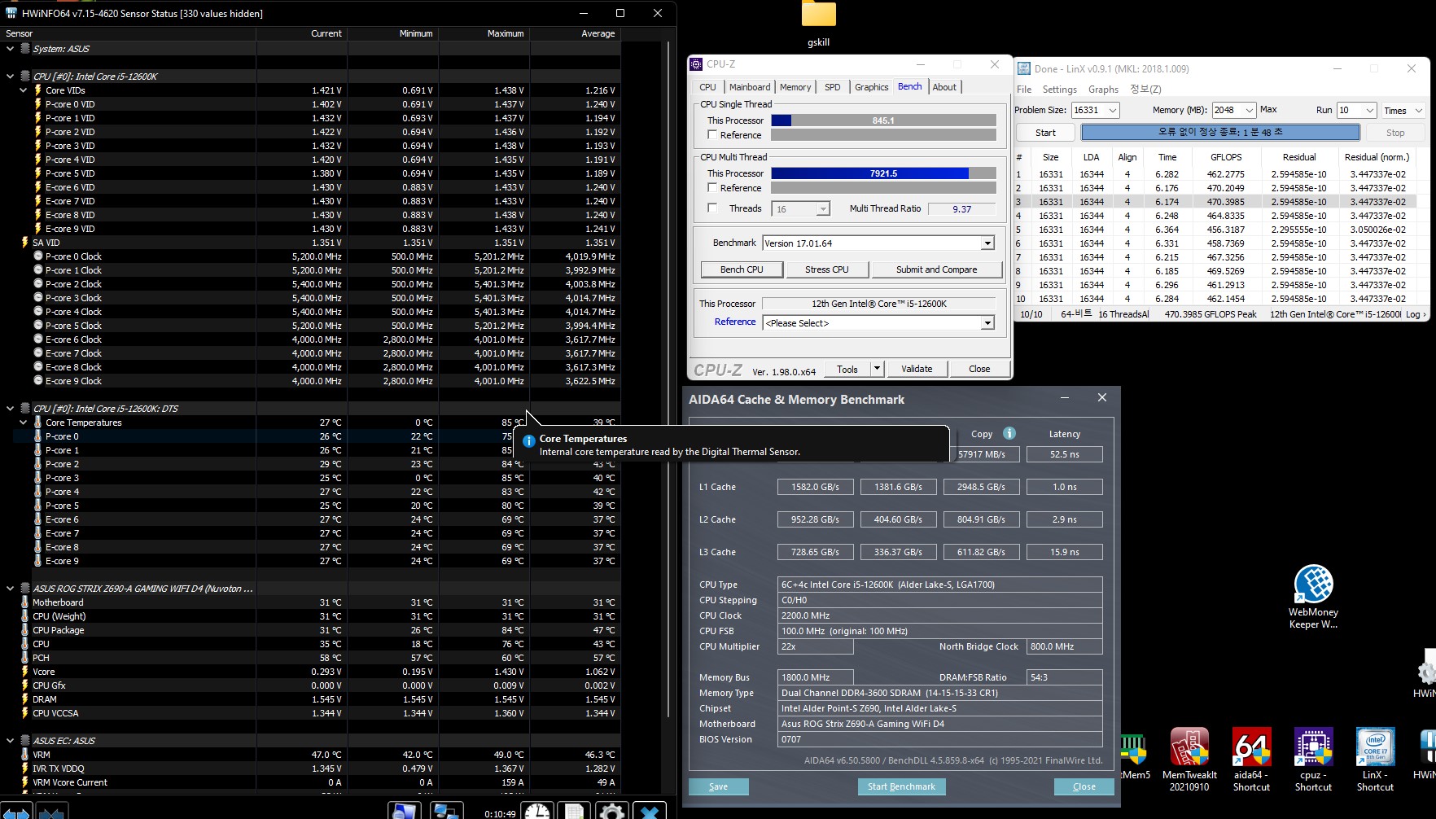Open WebMoney Keeper desktop shortcut
1436x819 pixels.
click(x=1313, y=597)
